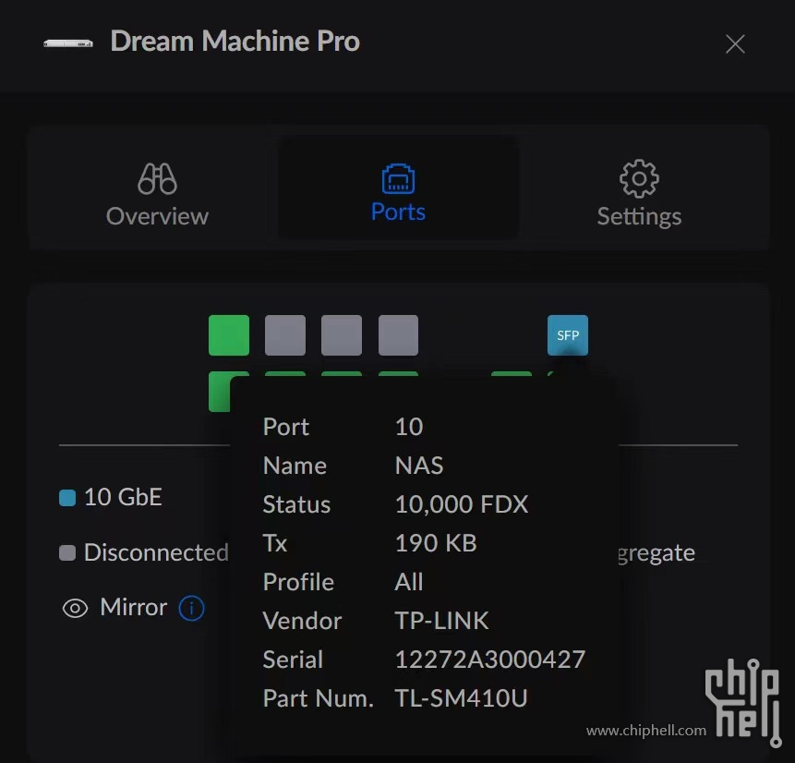Click the binoculars Overview icon

(157, 178)
